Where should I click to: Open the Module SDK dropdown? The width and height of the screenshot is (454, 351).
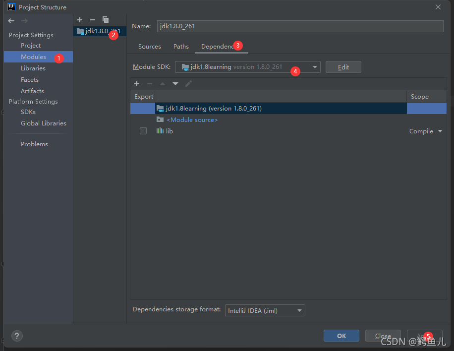point(247,67)
